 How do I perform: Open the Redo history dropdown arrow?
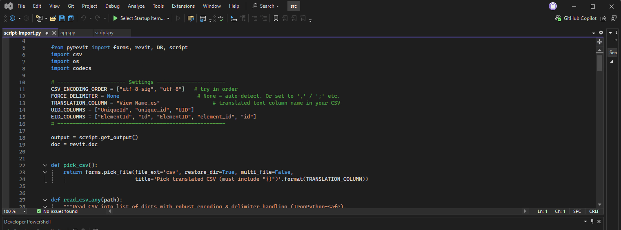pos(105,18)
